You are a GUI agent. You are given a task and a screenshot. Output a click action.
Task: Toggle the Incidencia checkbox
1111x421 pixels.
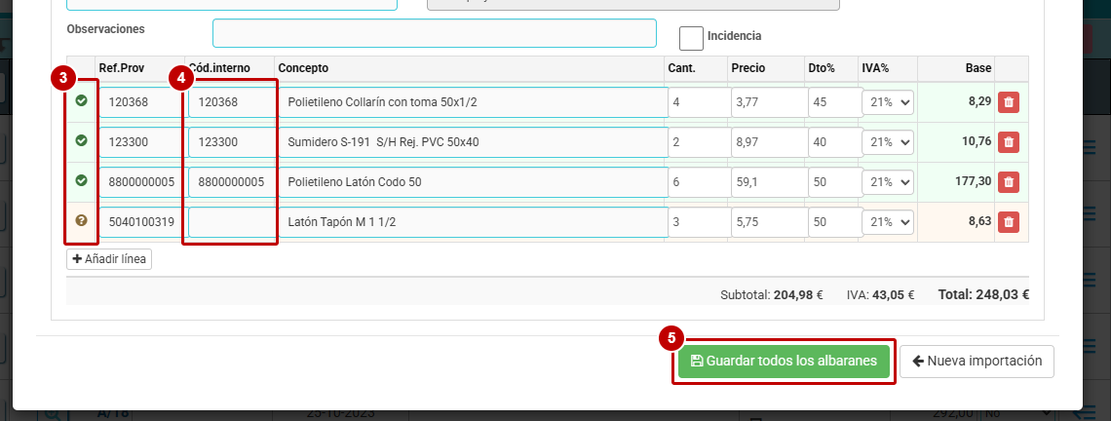point(691,38)
